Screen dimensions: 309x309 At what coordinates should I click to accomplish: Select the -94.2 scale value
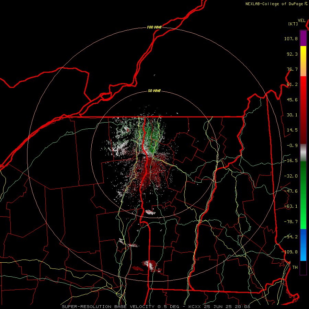pyautogui.click(x=291, y=237)
